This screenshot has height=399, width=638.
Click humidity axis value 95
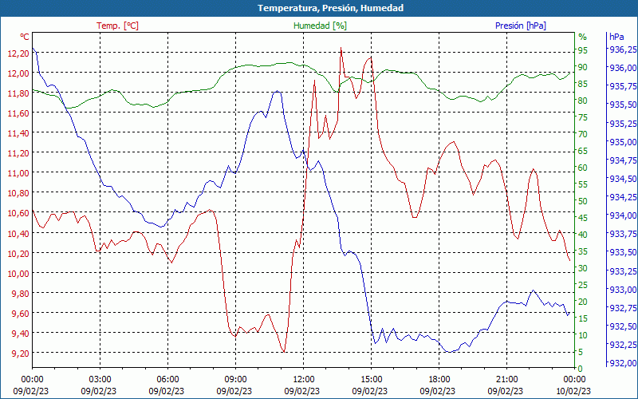point(583,50)
